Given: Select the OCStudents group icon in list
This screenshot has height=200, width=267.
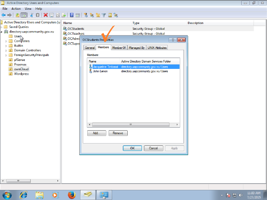Looking at the screenshot, I should pyautogui.click(x=65, y=28).
